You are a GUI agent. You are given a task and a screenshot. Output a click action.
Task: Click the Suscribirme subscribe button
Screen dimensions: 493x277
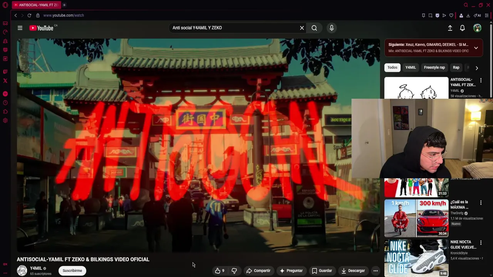click(72, 270)
